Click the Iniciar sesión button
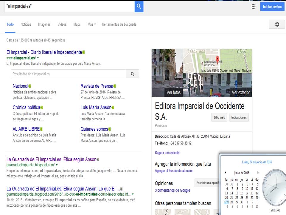 272,7
